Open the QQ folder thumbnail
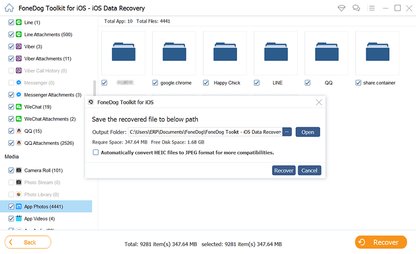The width and height of the screenshot is (416, 254). pyautogui.click(x=327, y=53)
